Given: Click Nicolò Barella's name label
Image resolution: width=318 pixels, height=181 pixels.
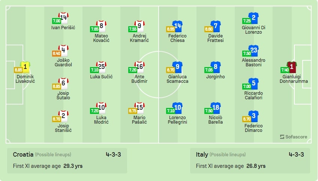Looking at the screenshot, I should point(216,120).
